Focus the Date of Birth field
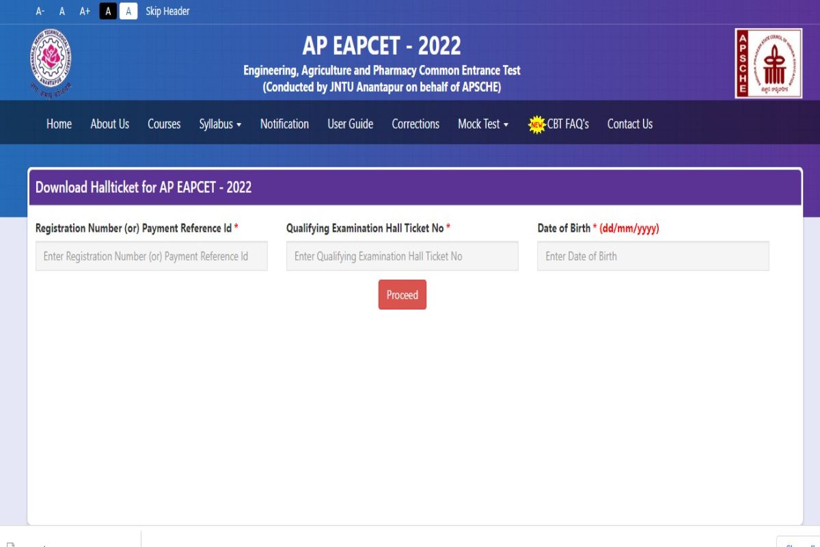Screen dimensions: 820x547 click(653, 256)
